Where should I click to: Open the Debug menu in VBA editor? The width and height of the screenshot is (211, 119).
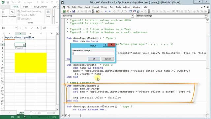104,7
